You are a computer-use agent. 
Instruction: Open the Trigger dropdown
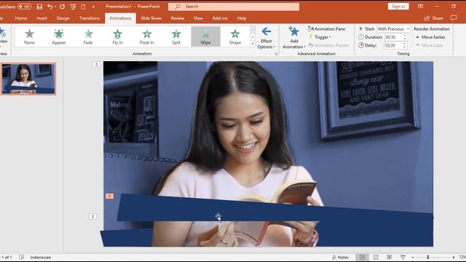(x=320, y=37)
